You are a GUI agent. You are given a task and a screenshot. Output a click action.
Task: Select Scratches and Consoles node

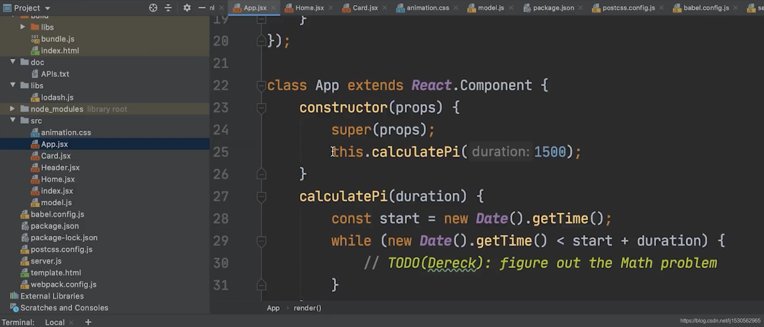(64, 308)
